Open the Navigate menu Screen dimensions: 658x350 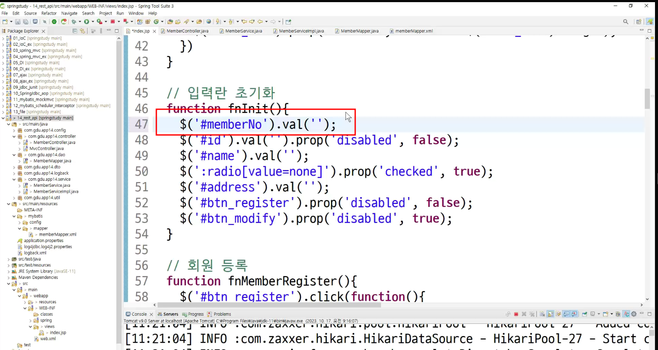click(69, 13)
